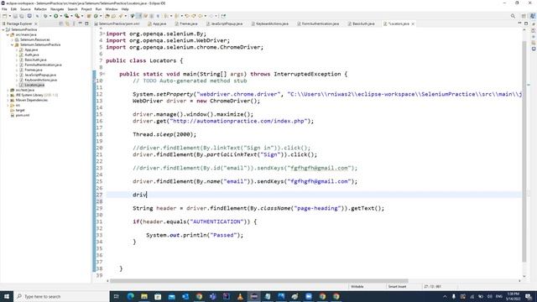Open the File menu
Screen dimensions: 537x302
coord(4,9)
